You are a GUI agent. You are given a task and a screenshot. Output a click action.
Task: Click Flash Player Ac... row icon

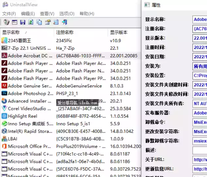[4, 63]
